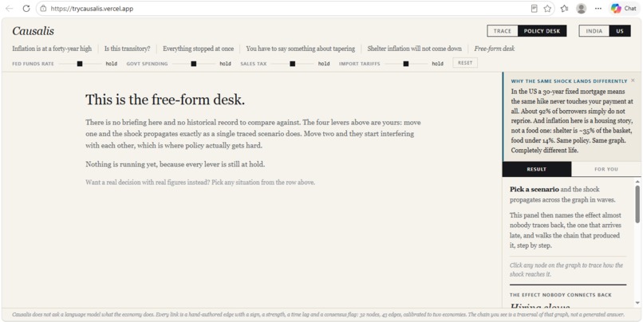This screenshot has width=643, height=322.
Task: Click 'Nothing is running yet' sentence
Action: [175, 164]
